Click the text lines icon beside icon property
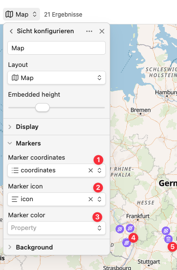 coord(15,199)
